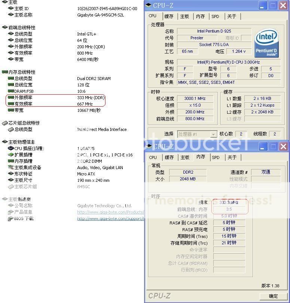Click the 带宽 10667 MB/秒 row icon
The width and height of the screenshot is (290, 303).
pos(11,110)
